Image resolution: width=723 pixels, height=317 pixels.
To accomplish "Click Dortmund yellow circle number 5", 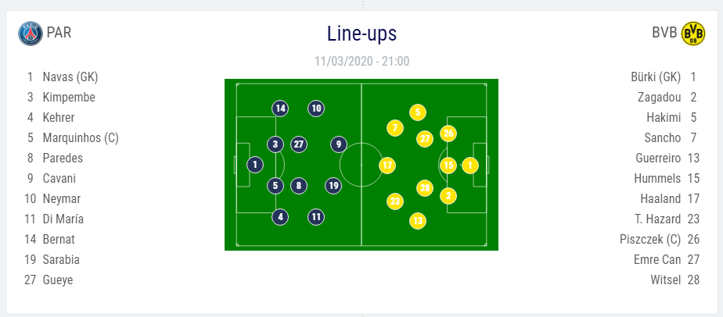I will 418,112.
